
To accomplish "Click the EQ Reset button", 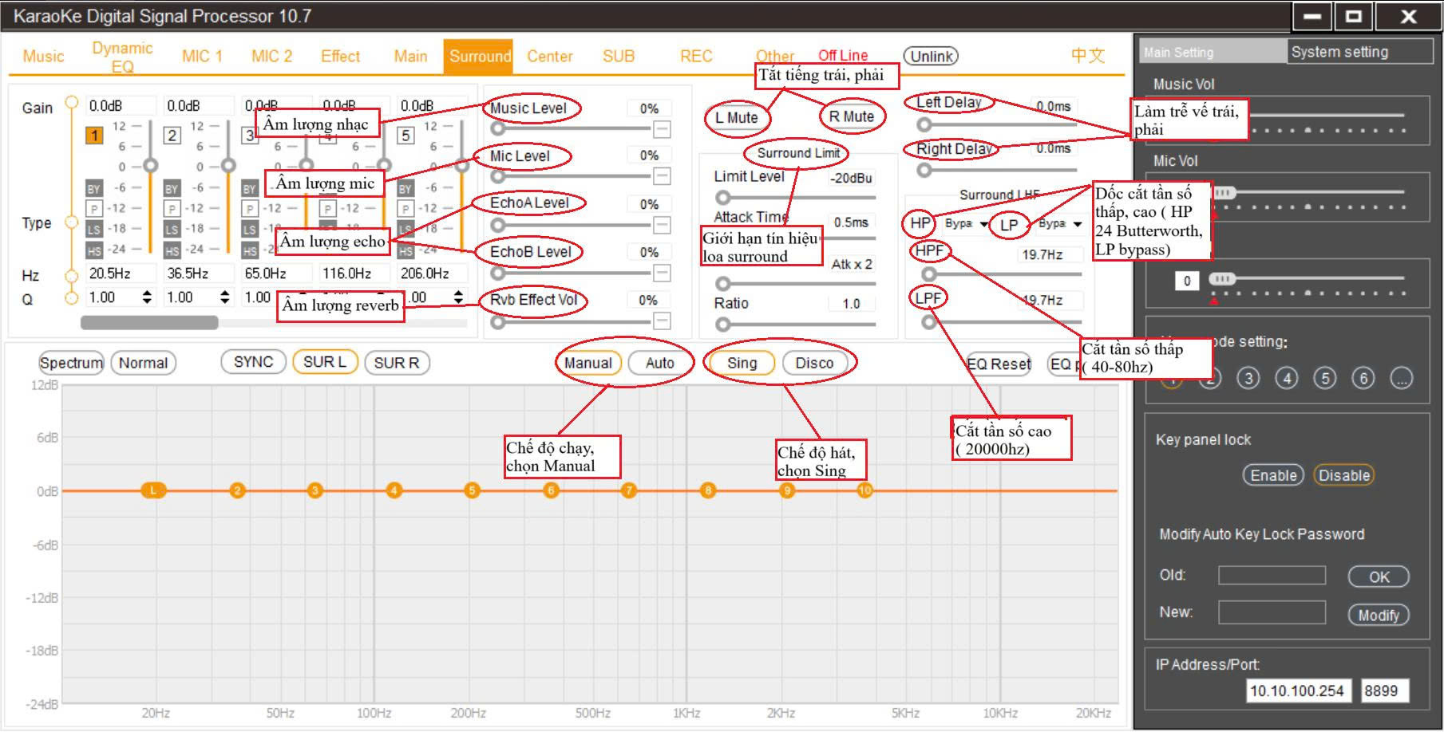I will (x=999, y=364).
